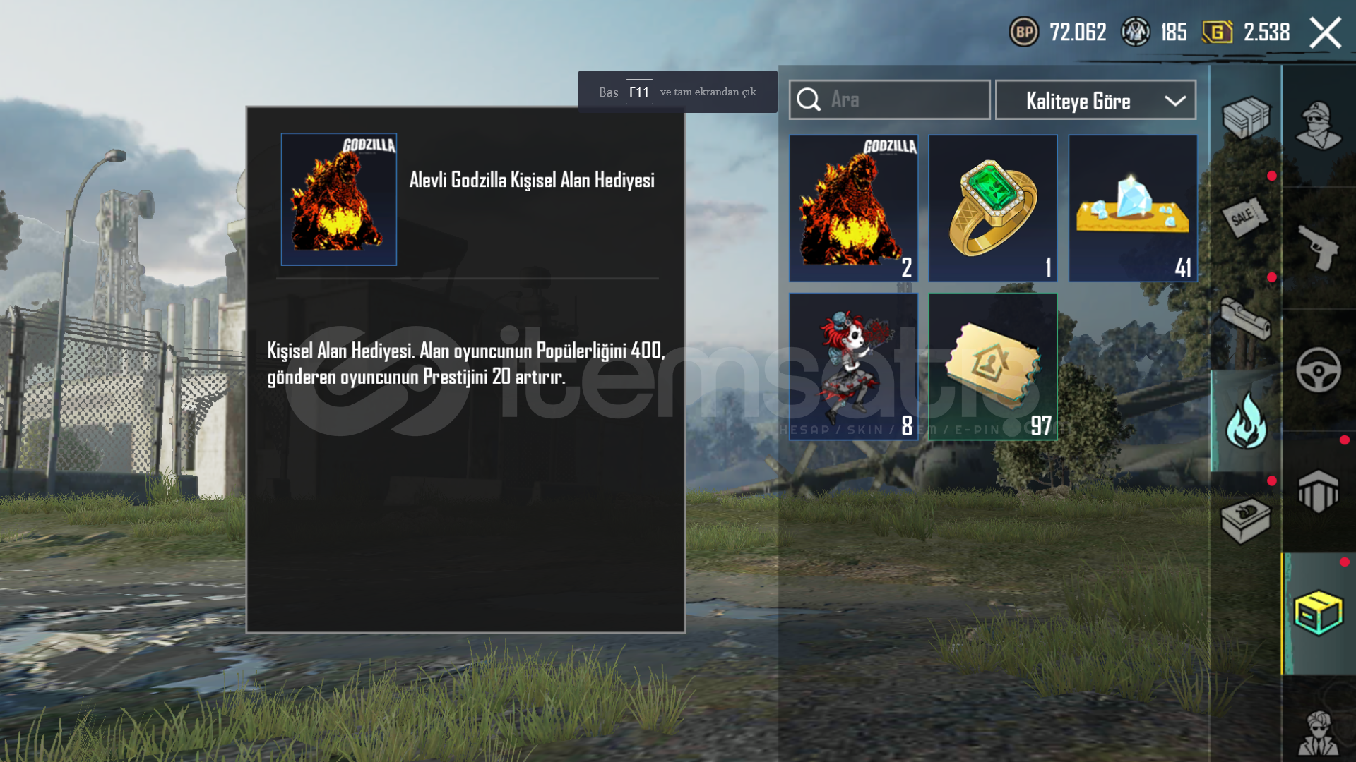
Task: Open the weapon attachment category icon
Action: click(1246, 319)
